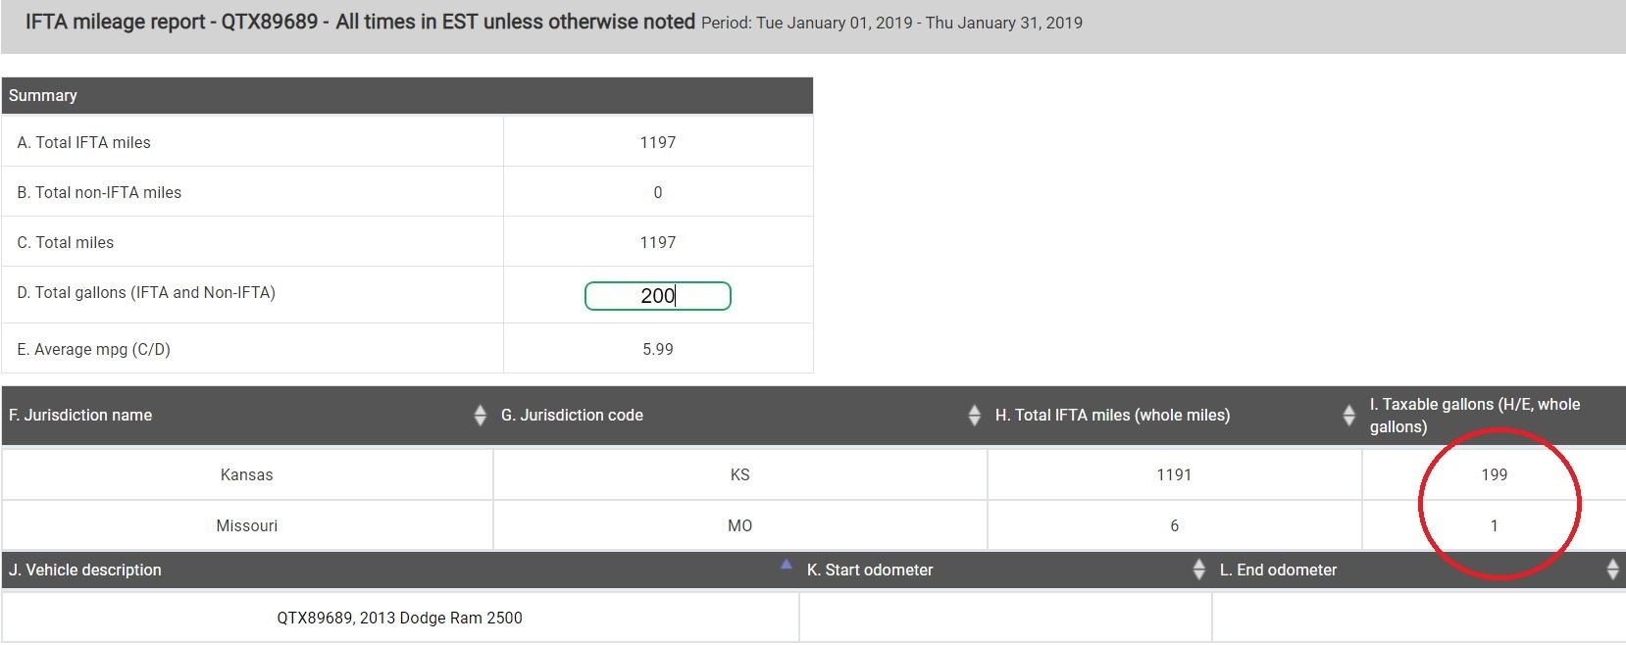Sort End odometer column arrows

click(x=1612, y=570)
